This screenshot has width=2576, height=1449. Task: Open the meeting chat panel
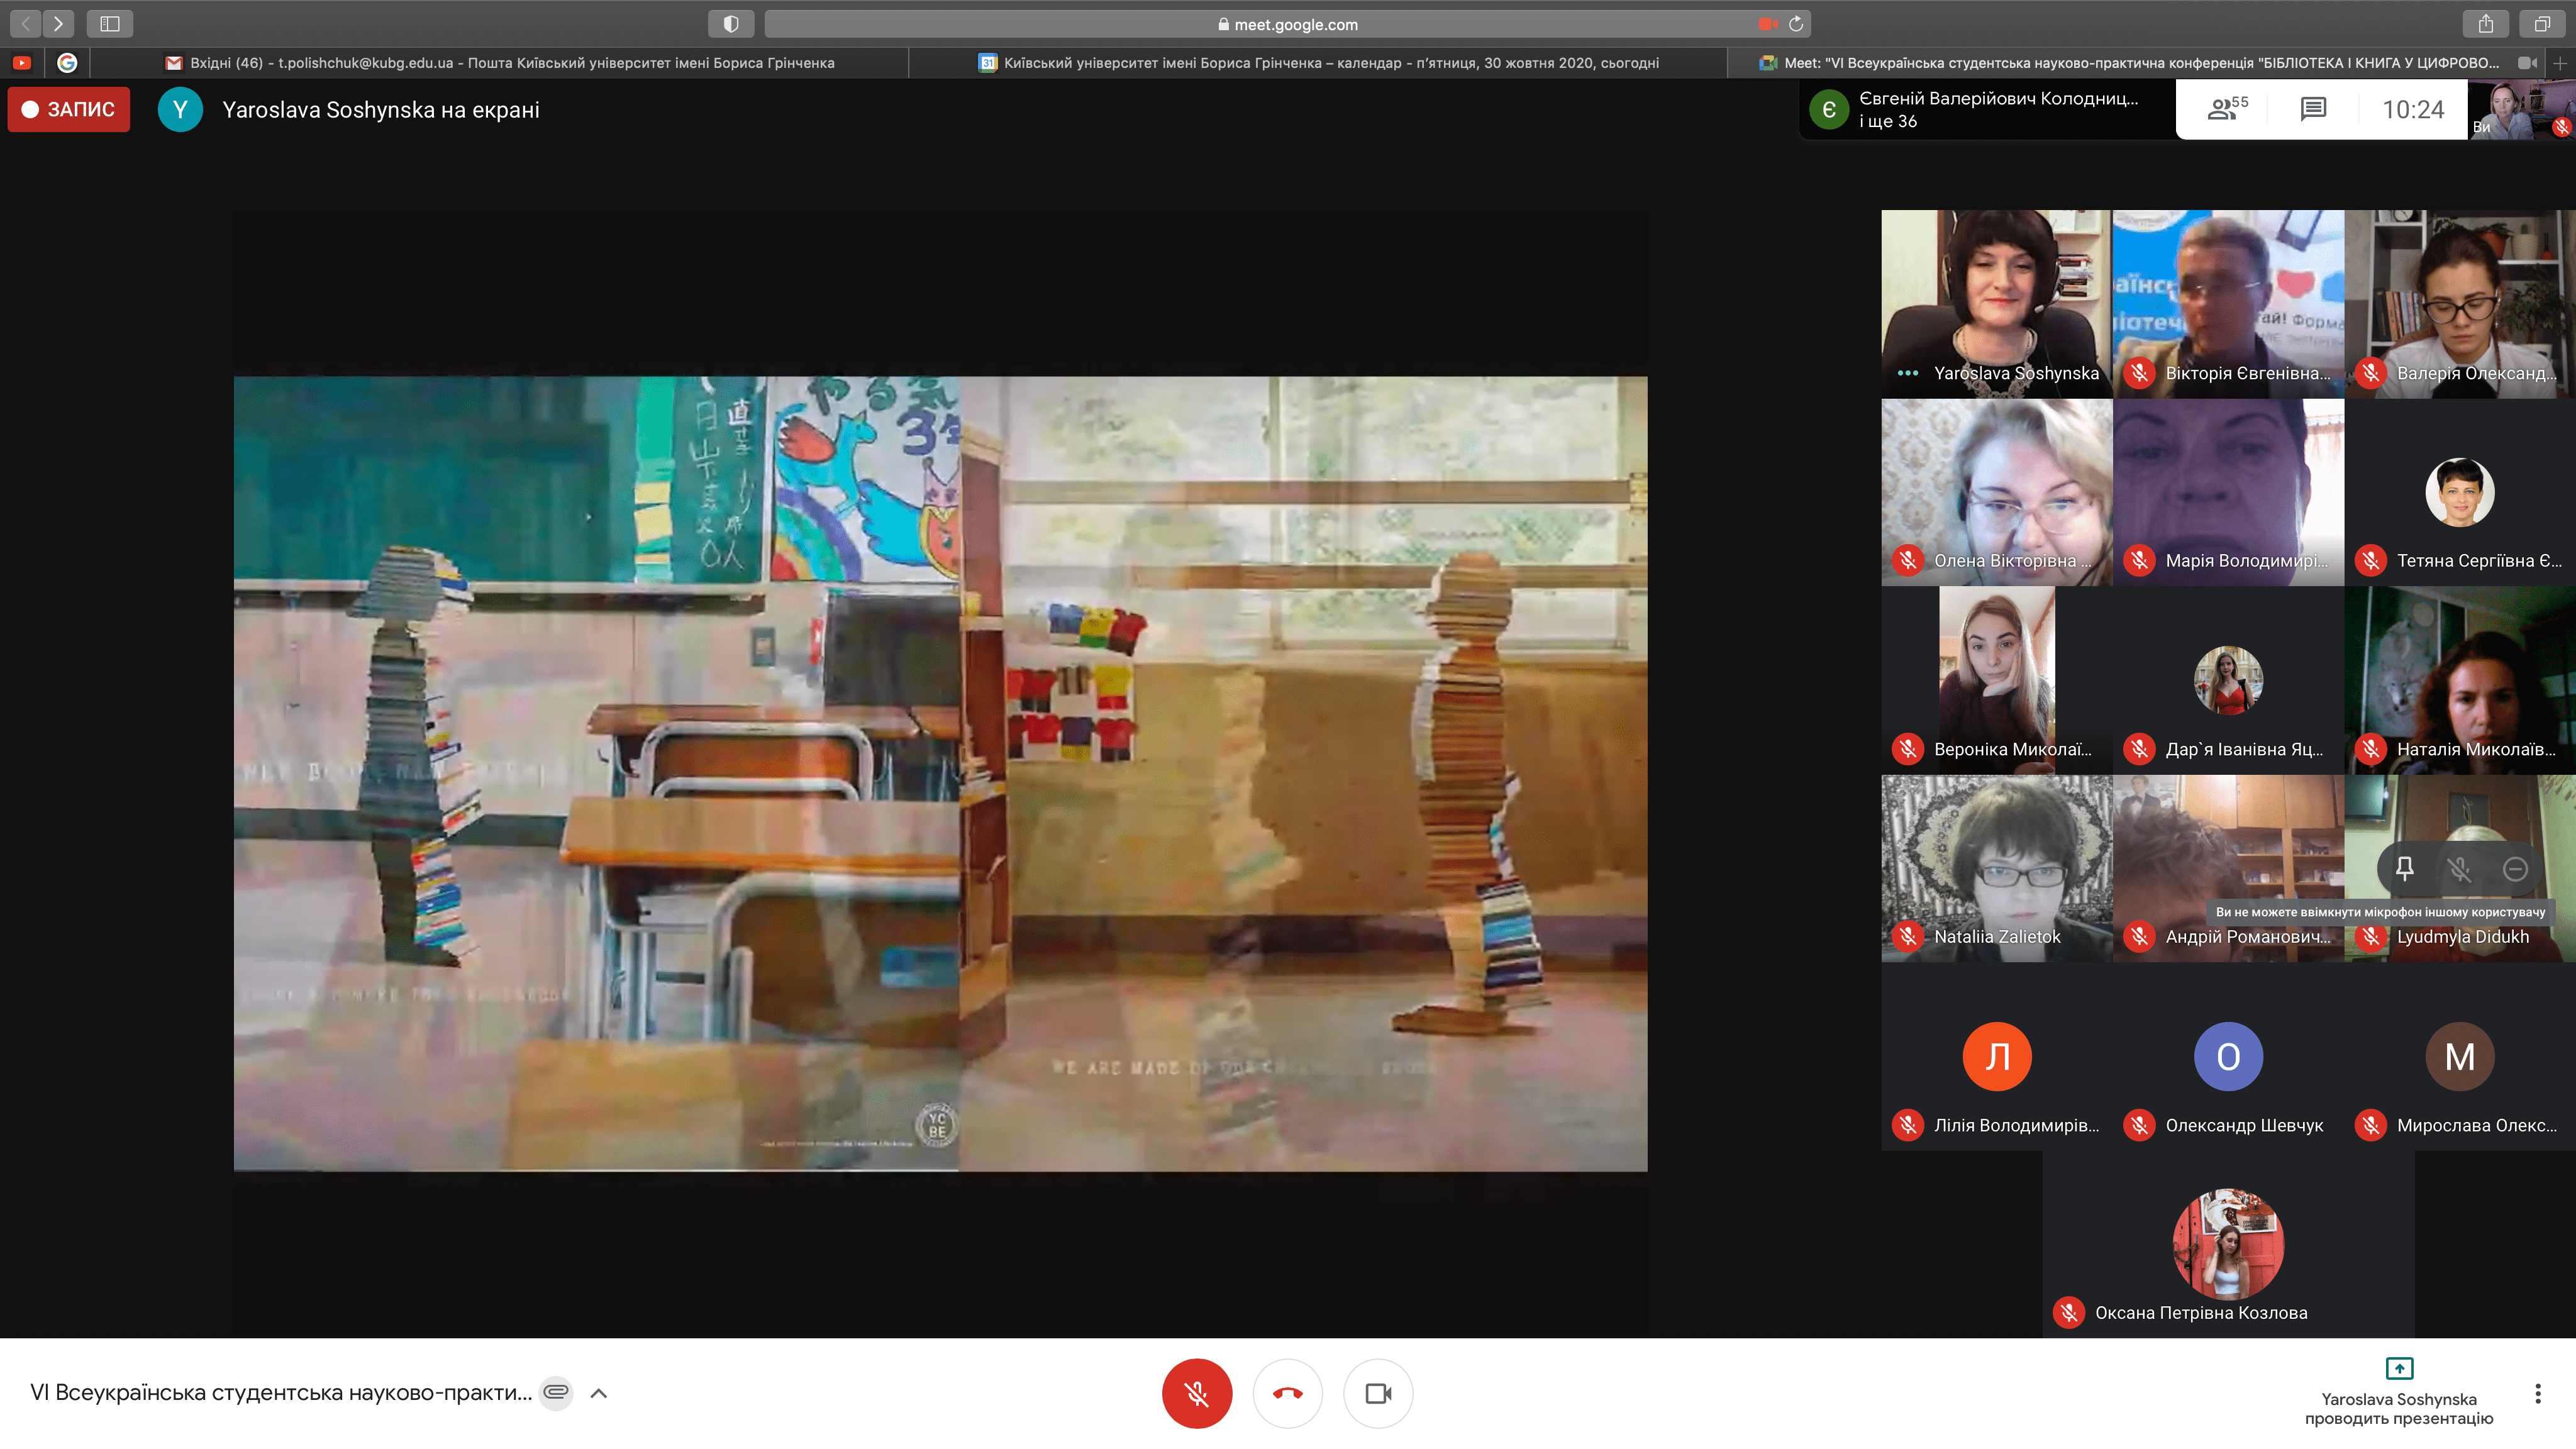tap(2313, 109)
